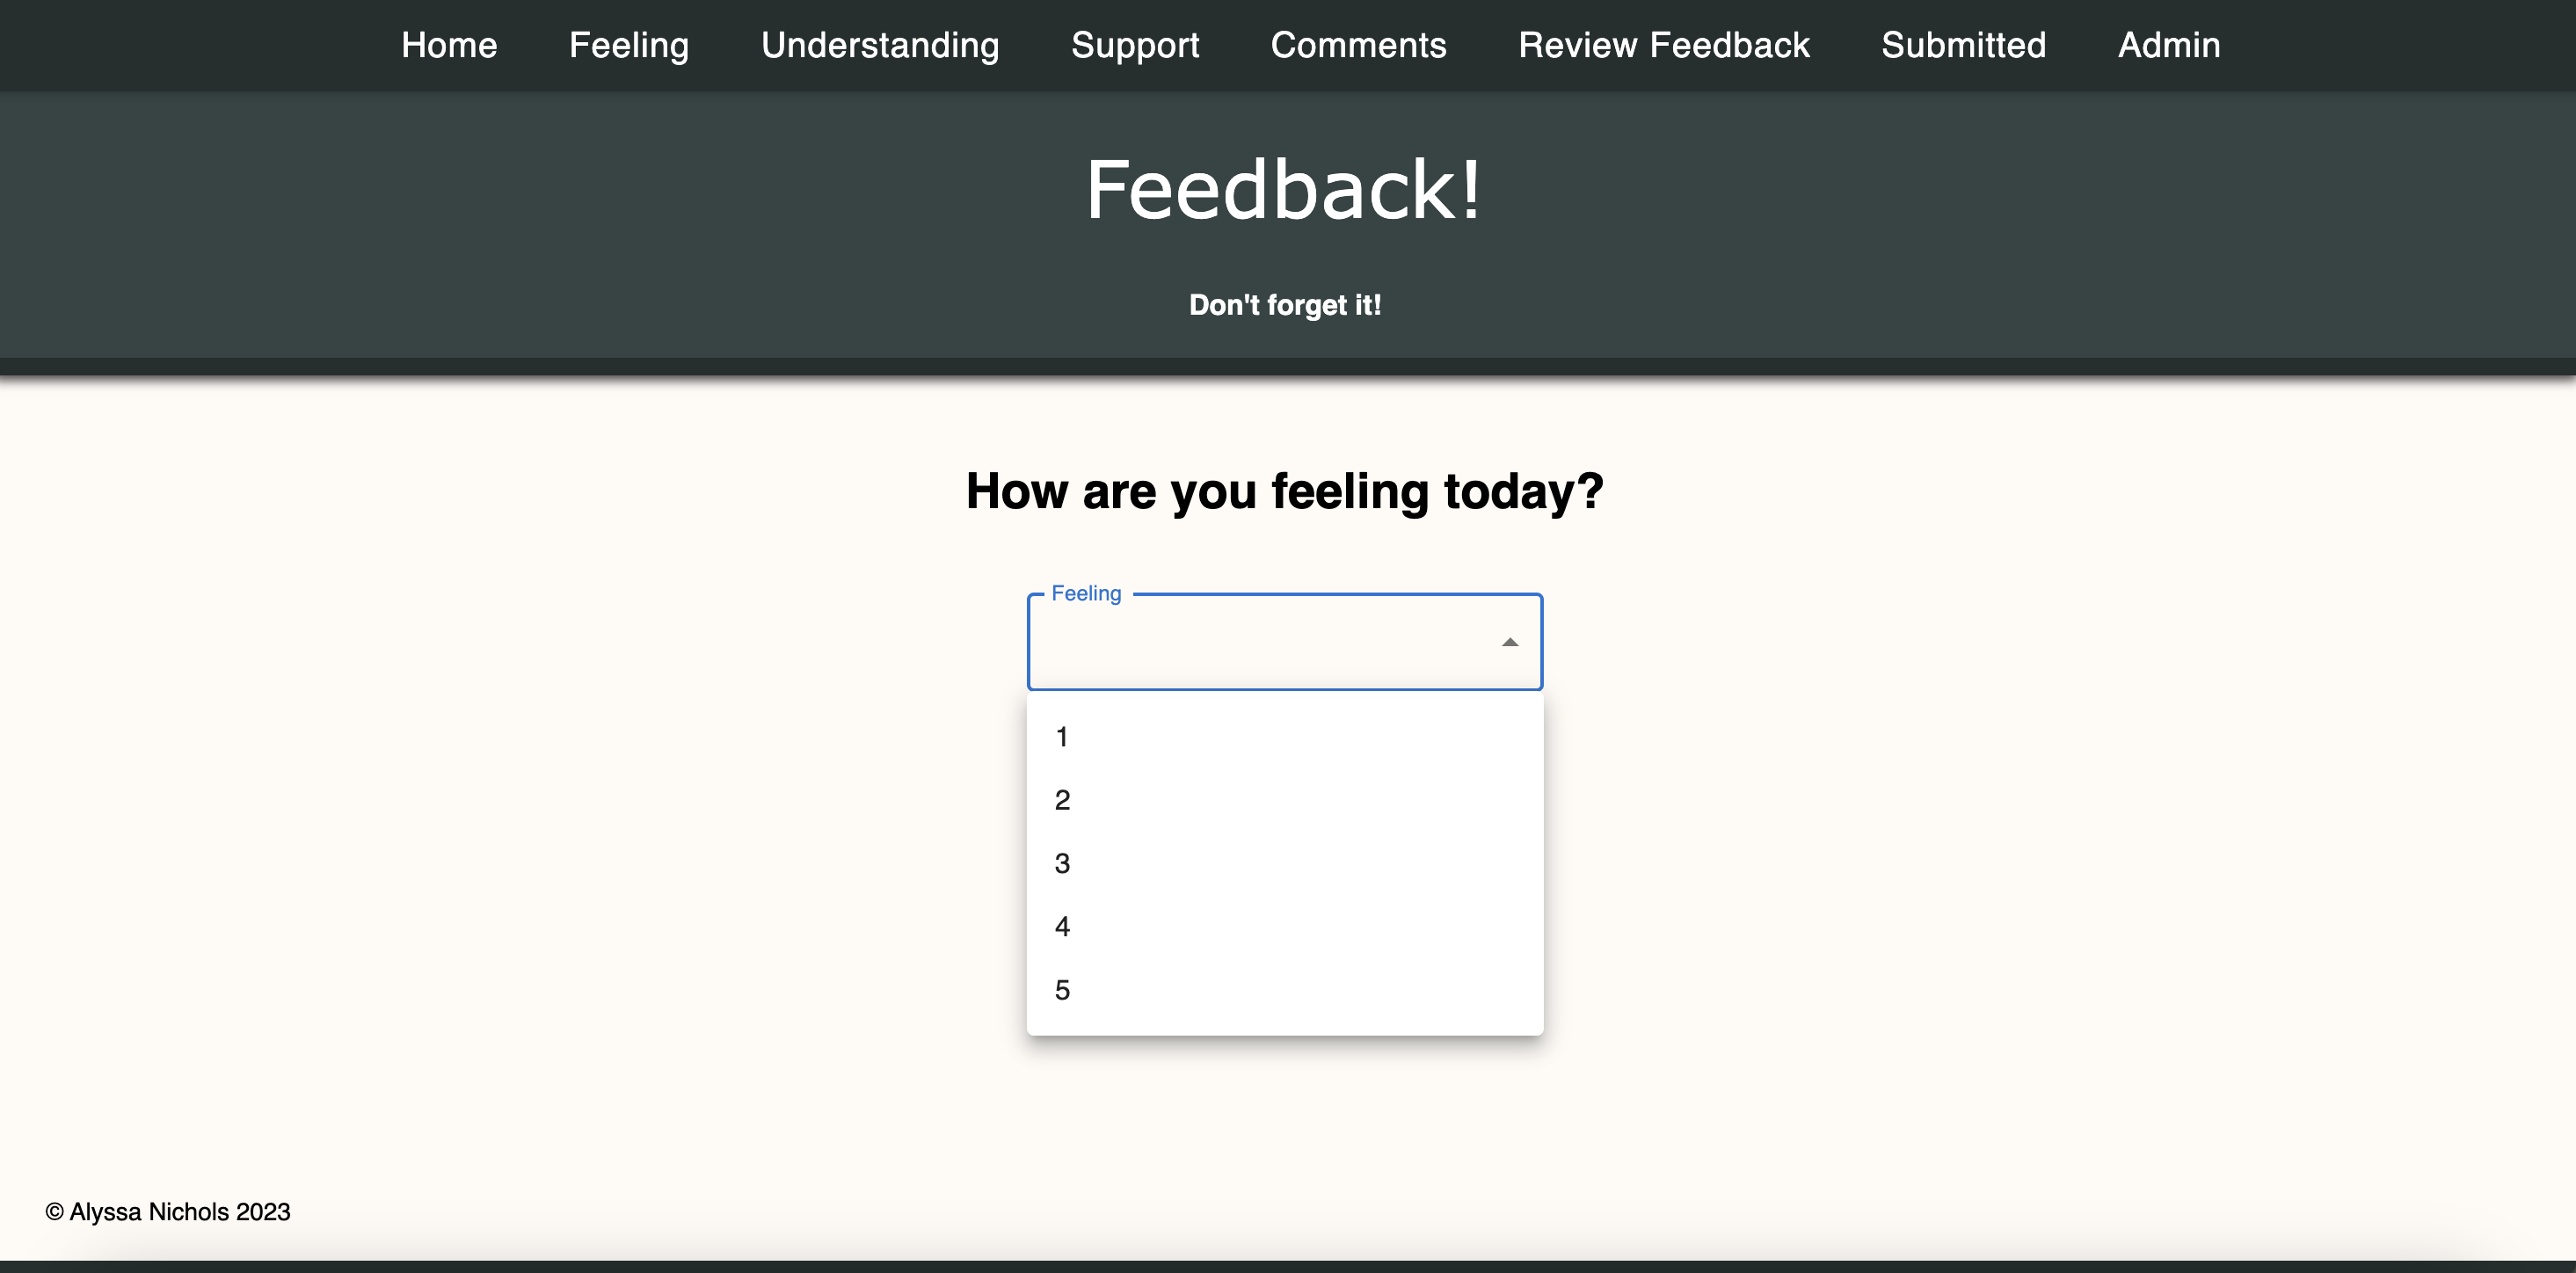Viewport: 2576px width, 1273px height.
Task: Collapse the Feeling dropdown arrow
Action: point(1510,642)
